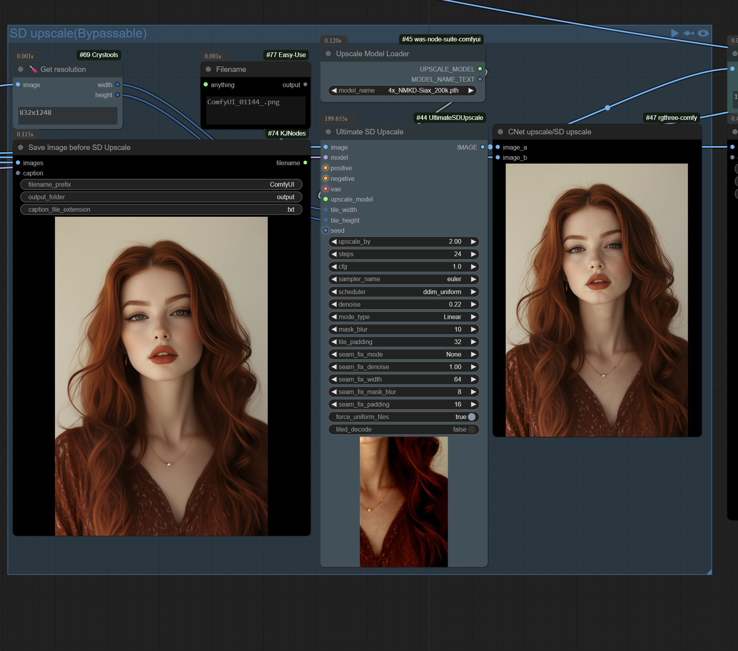Click the Get resolution node title icon
This screenshot has width=738, height=651.
(x=34, y=70)
